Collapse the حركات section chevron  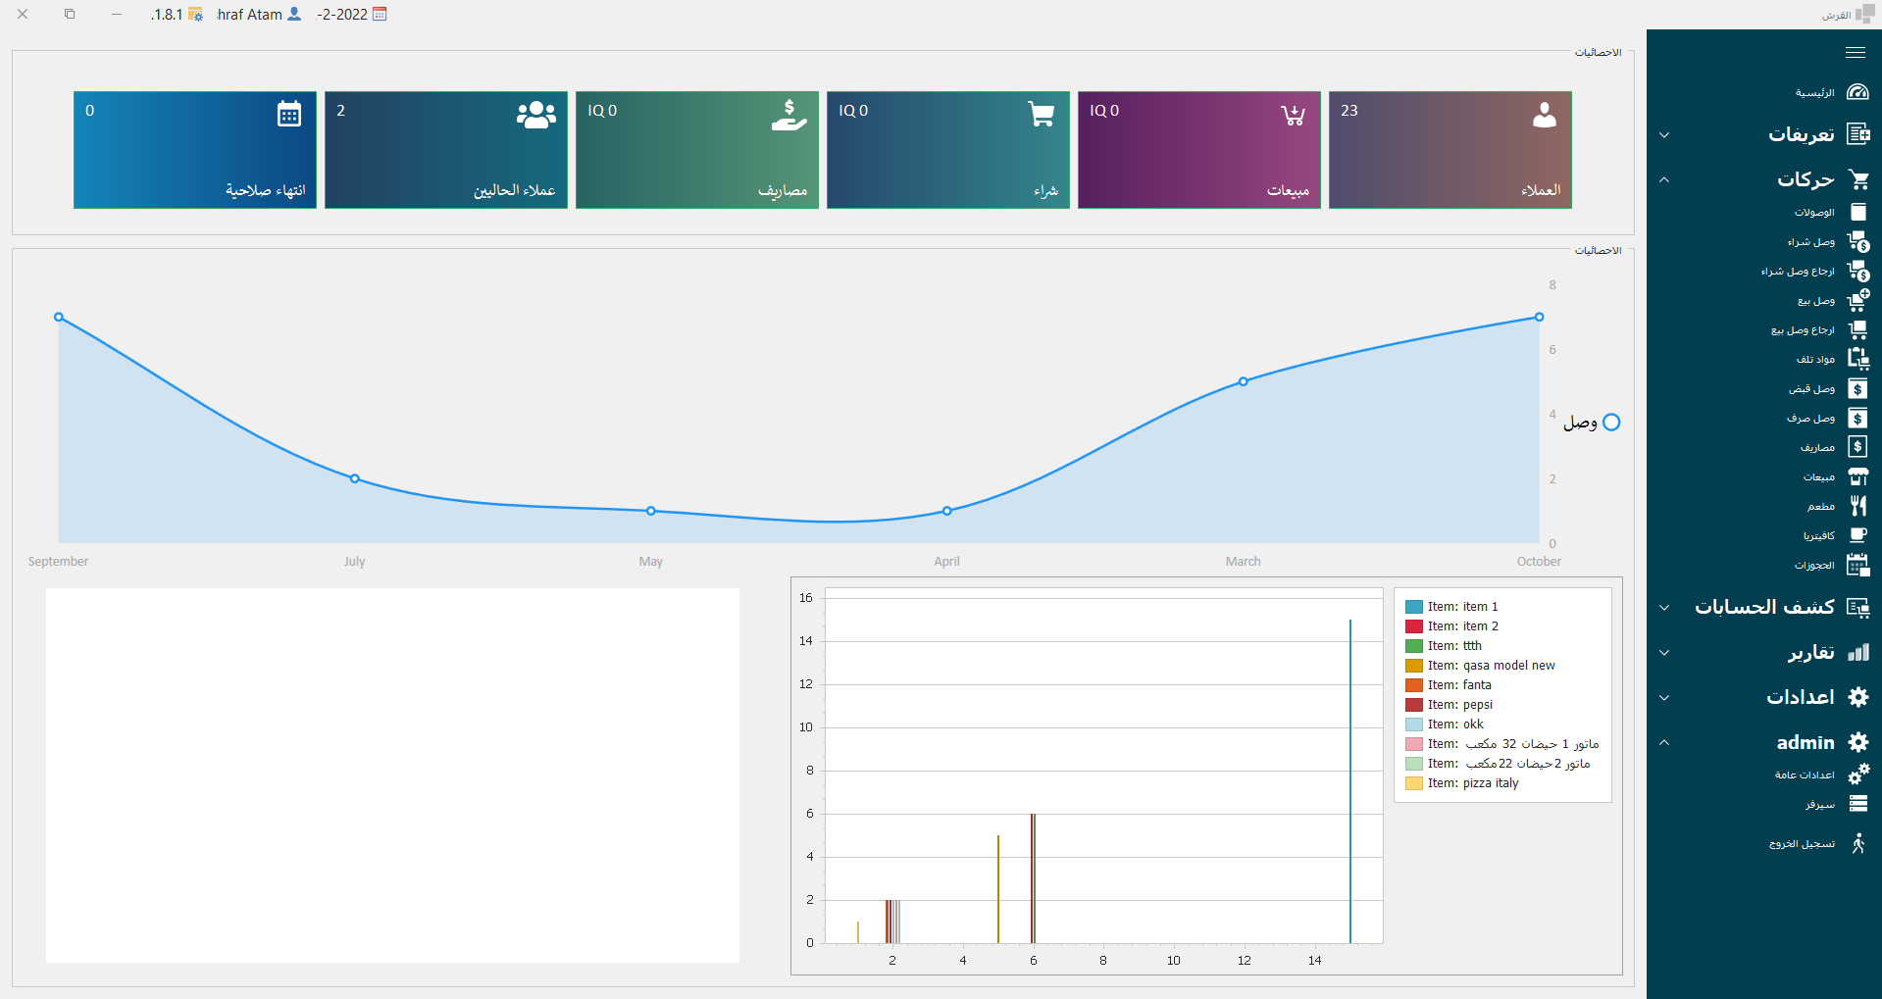1664,180
